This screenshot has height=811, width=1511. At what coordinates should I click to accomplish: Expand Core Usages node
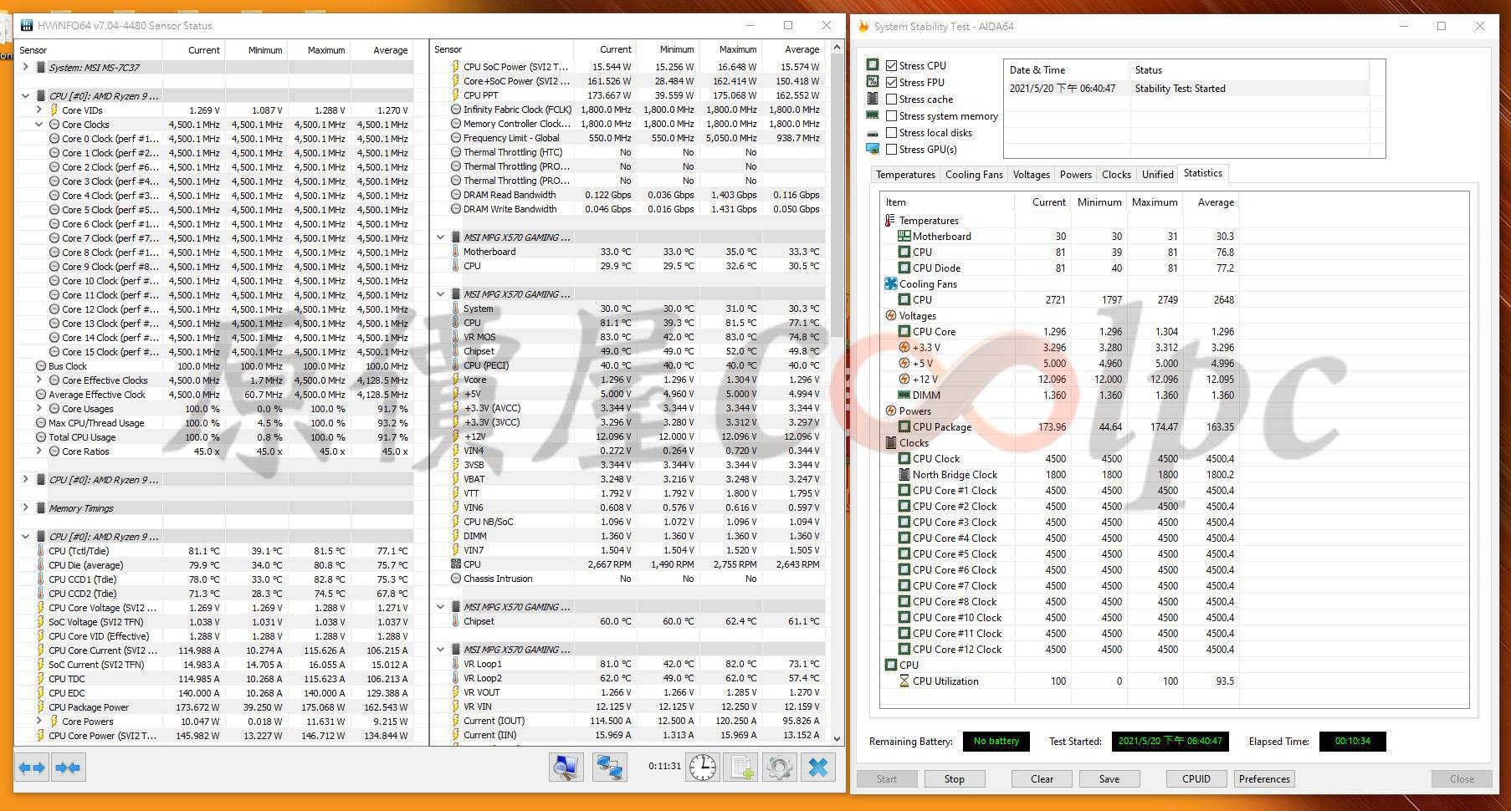pos(38,409)
